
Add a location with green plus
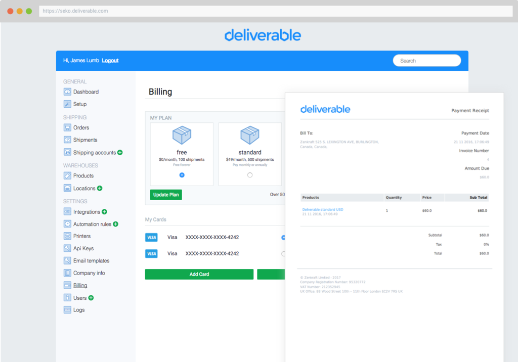point(100,188)
